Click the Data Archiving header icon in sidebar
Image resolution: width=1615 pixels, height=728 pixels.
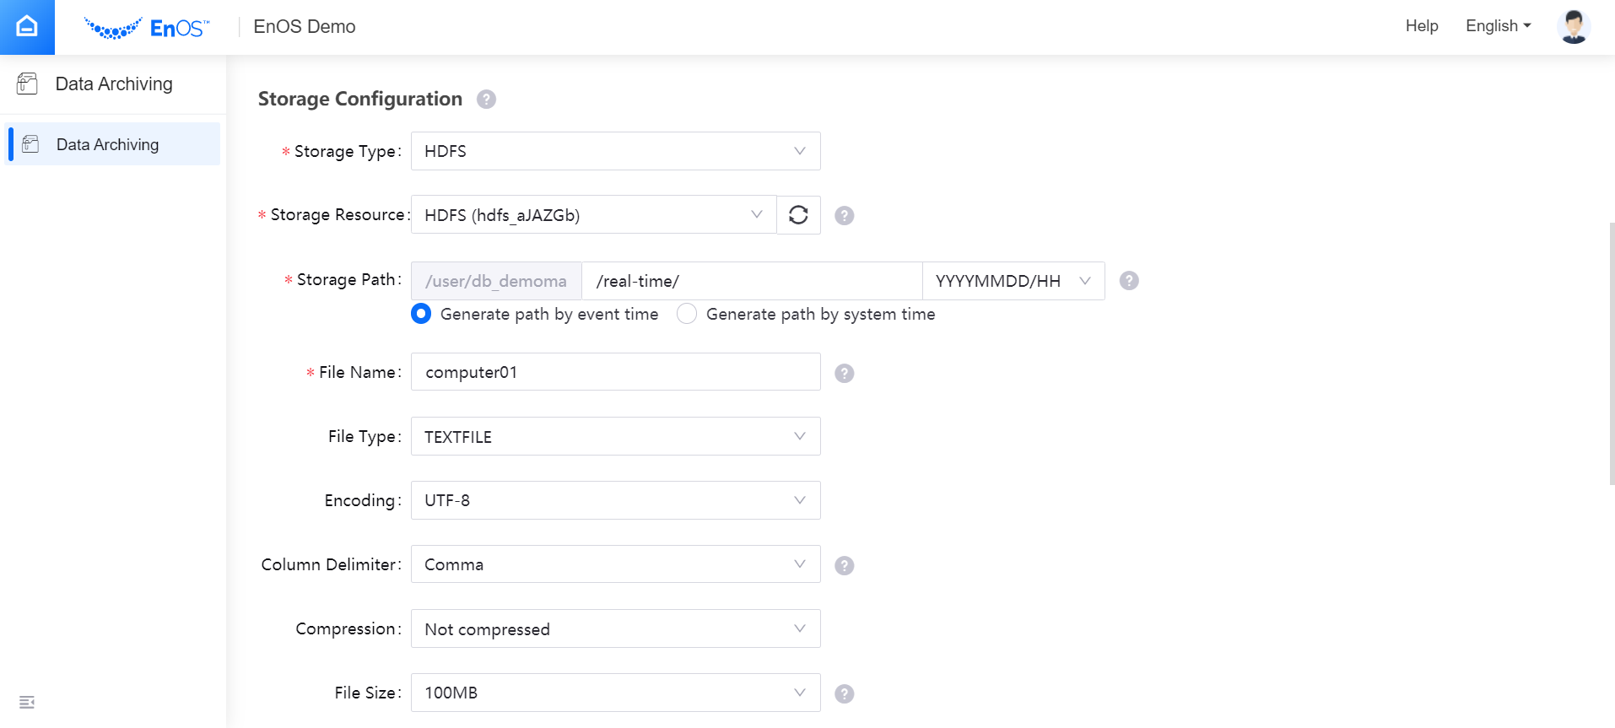click(x=27, y=84)
